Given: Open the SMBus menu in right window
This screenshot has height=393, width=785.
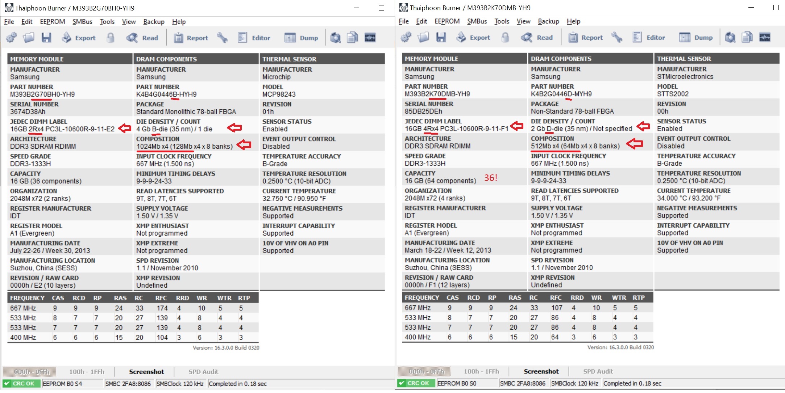Looking at the screenshot, I should pyautogui.click(x=477, y=21).
